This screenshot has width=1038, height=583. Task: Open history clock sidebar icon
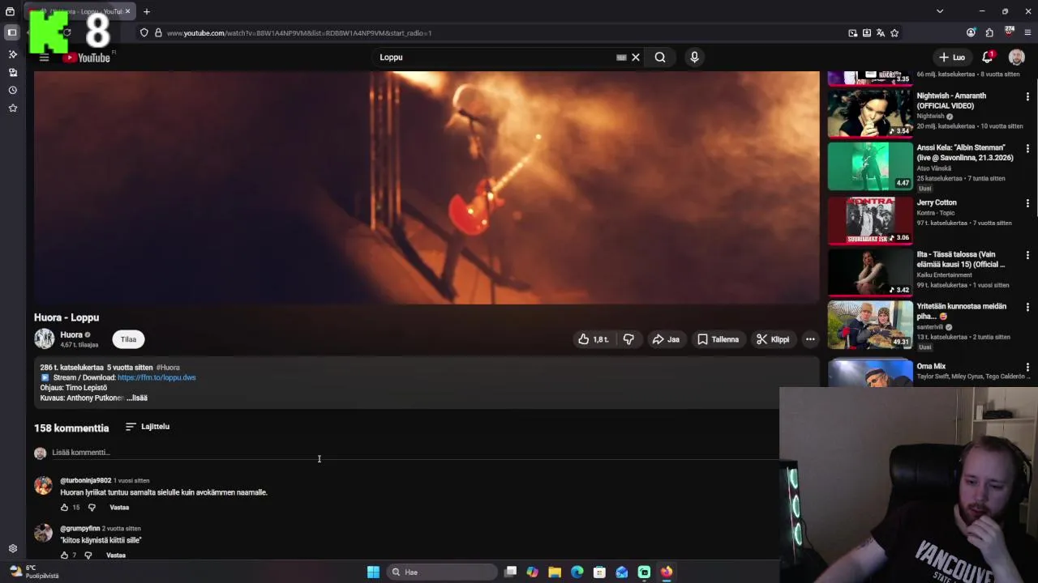[x=12, y=90]
